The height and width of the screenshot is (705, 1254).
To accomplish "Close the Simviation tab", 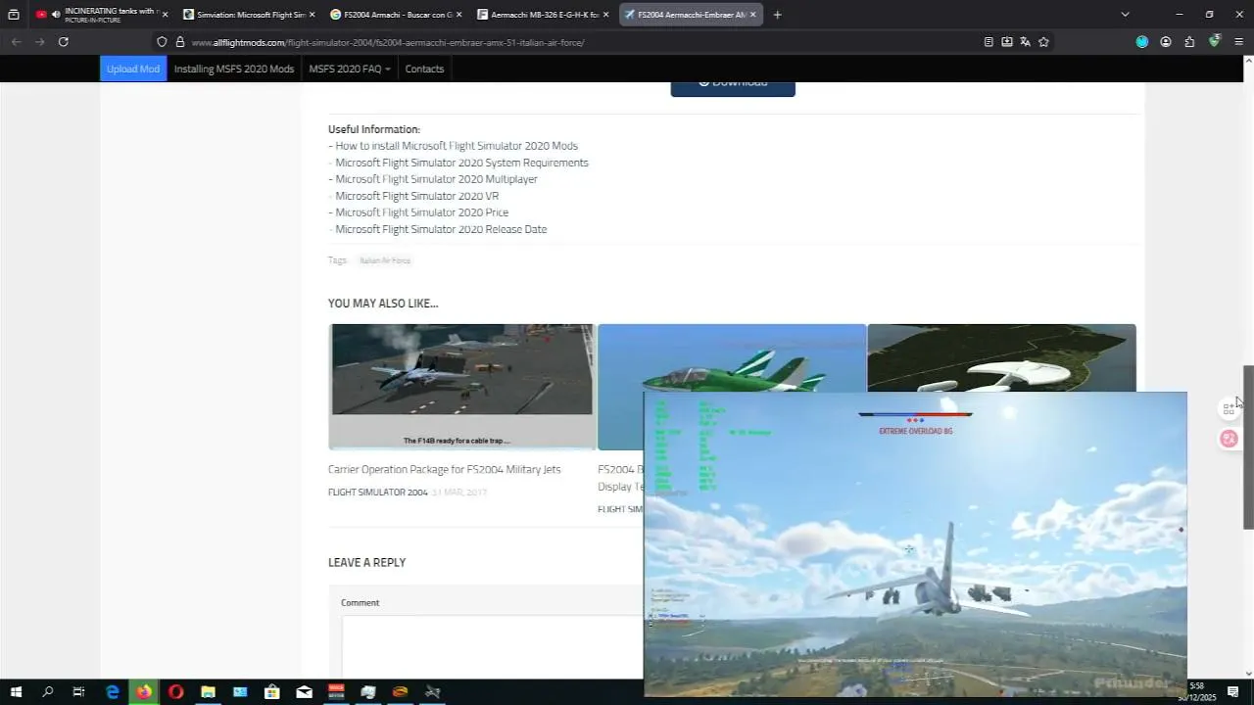I will click(312, 15).
